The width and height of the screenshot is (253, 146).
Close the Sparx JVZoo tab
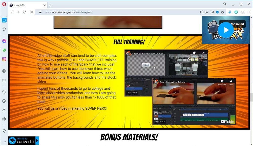click(x=44, y=5)
